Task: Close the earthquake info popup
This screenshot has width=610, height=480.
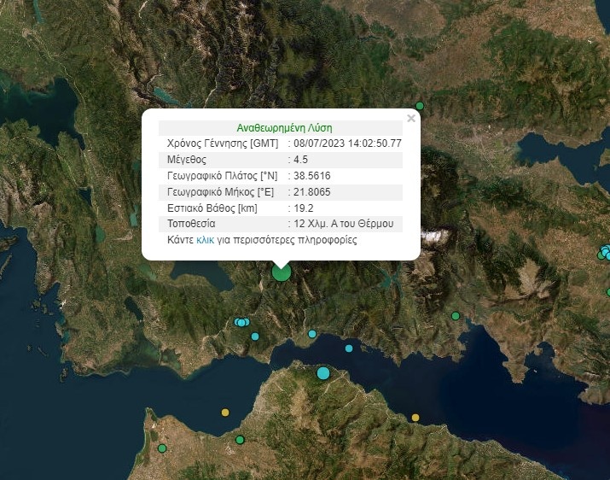Action: (x=411, y=119)
